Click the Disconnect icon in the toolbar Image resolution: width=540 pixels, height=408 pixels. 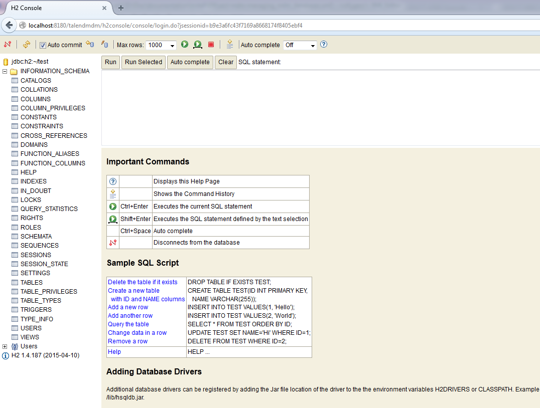(8, 45)
